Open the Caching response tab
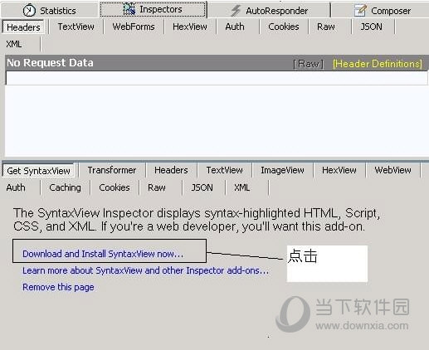429x350 pixels. (x=65, y=187)
